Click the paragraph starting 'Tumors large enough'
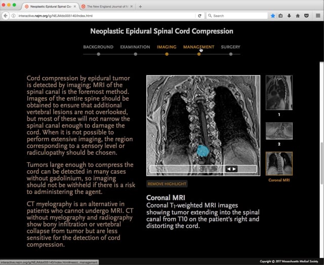This screenshot has width=324, height=265. [81, 178]
